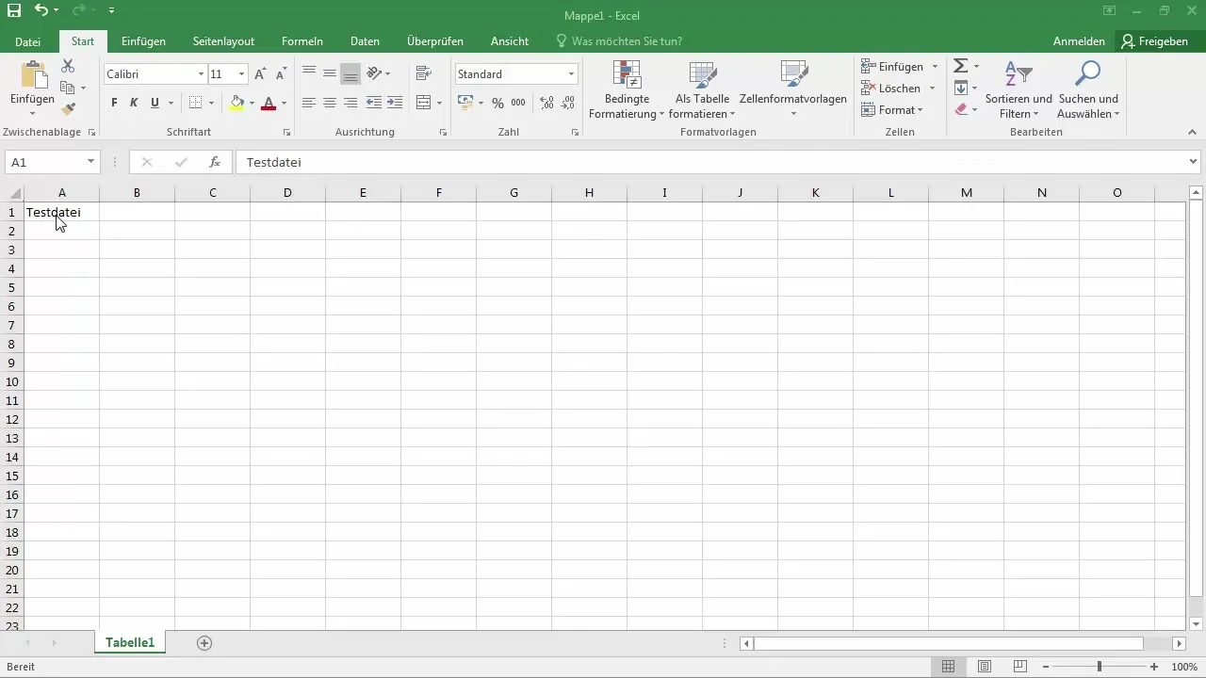Apply the yellow fill color bucket
The height and width of the screenshot is (678, 1206).
237,103
